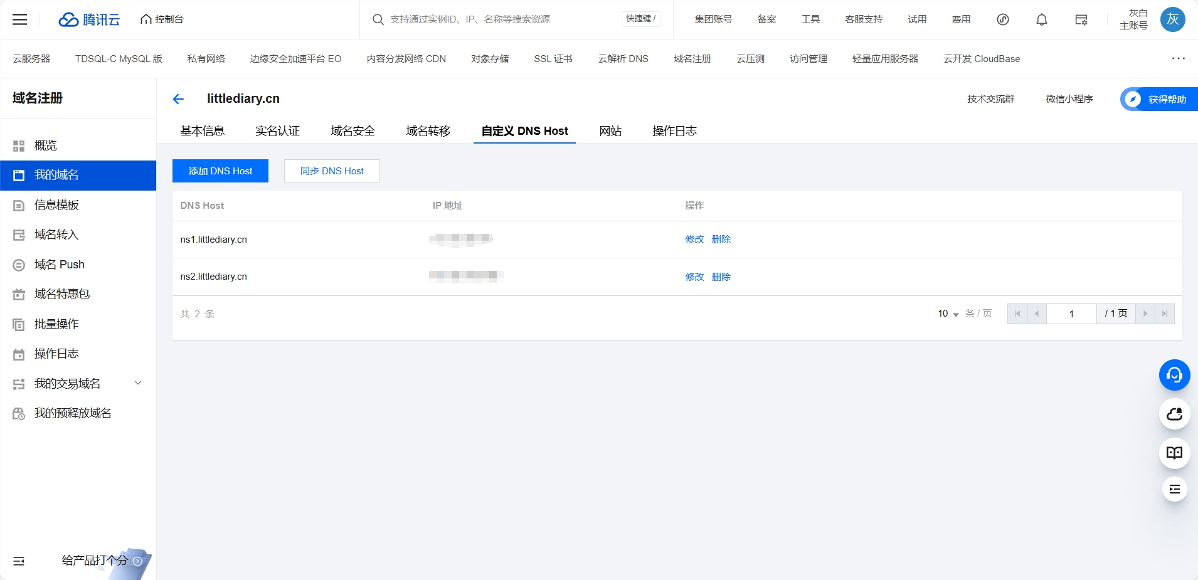Open the notifications bell

click(1042, 19)
